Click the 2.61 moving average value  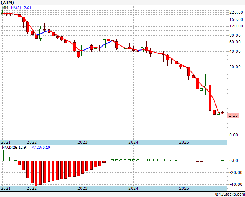click(x=27, y=8)
